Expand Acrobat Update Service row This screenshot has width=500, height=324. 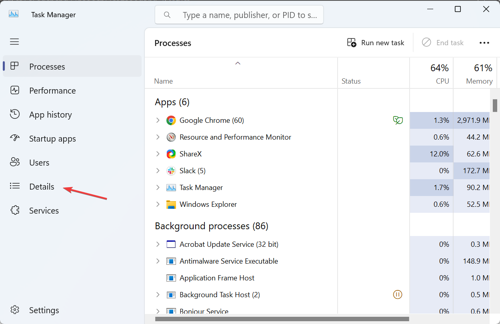[158, 244]
